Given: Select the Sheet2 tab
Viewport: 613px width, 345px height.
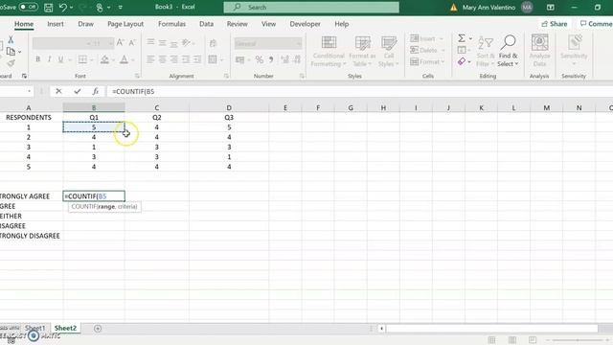Looking at the screenshot, I should (65, 328).
